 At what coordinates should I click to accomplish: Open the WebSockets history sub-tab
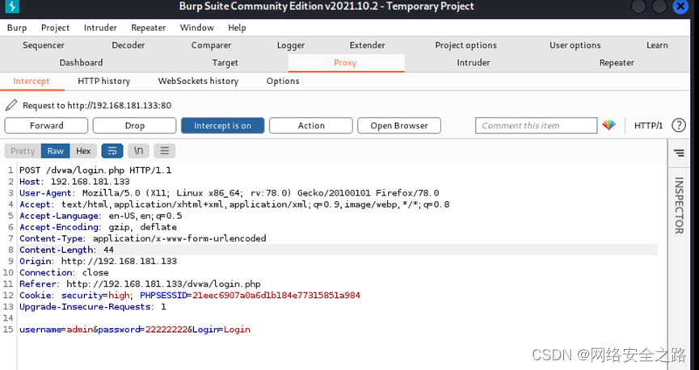pos(198,81)
